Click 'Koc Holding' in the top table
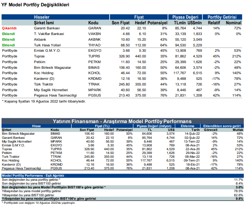The height and width of the screenshot is (206, 246). [44, 73]
